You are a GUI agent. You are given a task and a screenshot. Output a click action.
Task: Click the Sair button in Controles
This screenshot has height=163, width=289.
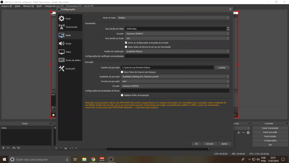point(270,145)
